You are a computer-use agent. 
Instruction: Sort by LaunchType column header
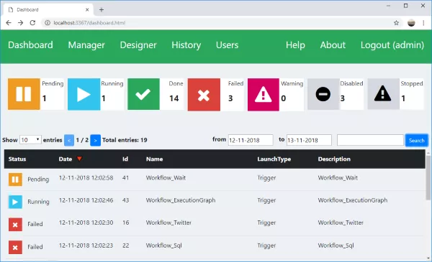point(274,159)
